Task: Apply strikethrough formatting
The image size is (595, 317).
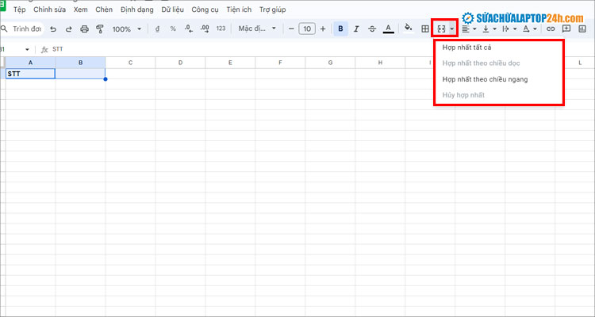Action: (x=372, y=29)
